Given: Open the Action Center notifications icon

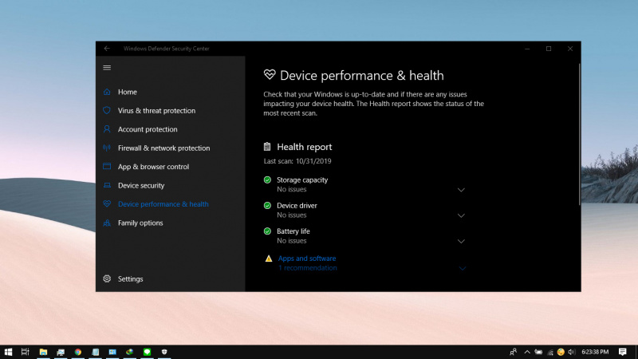Looking at the screenshot, I should pyautogui.click(x=623, y=352).
